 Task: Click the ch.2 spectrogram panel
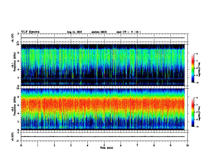point(103,109)
